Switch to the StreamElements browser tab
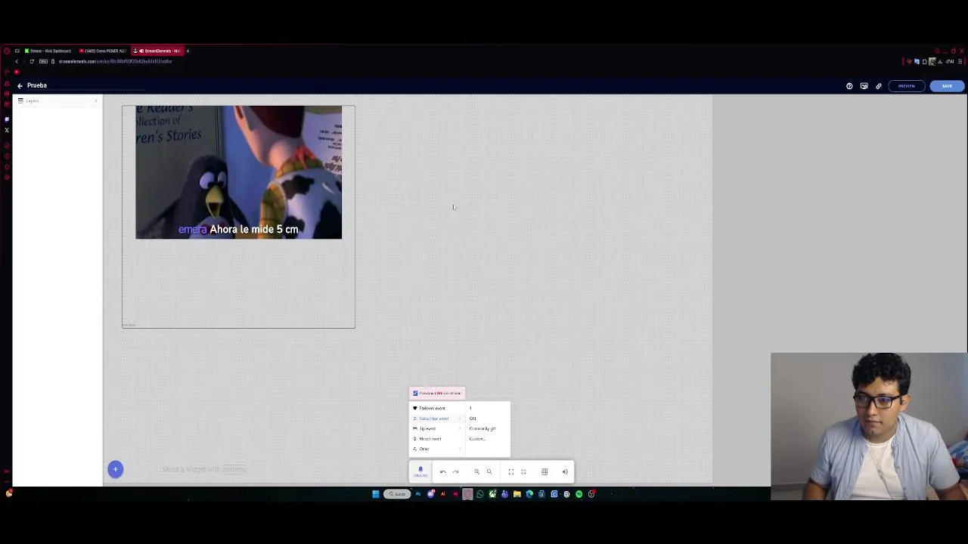Viewport: 968px width, 544px height. (x=157, y=51)
